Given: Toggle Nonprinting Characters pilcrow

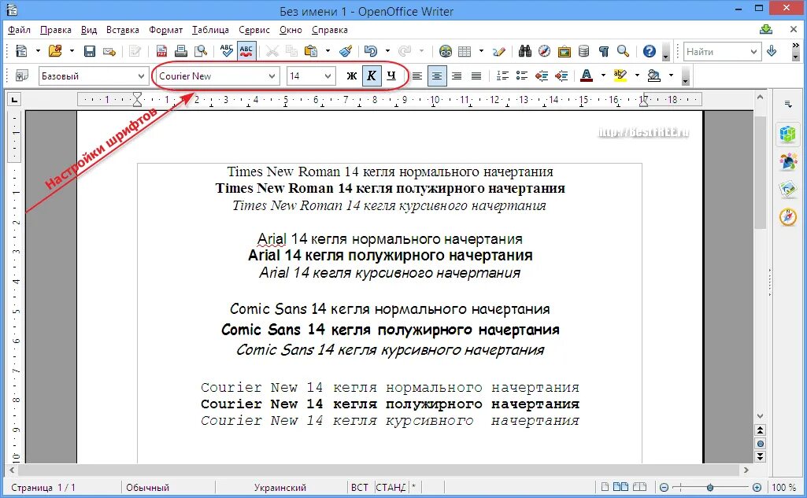Looking at the screenshot, I should [603, 51].
